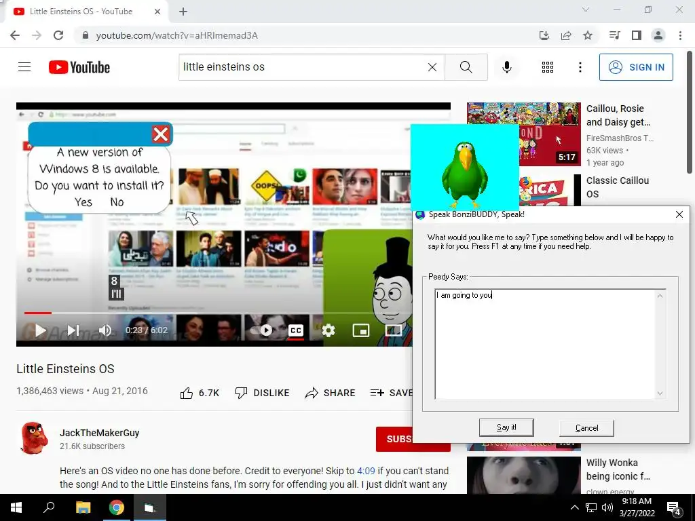Open YouTube settings three-dot icon

pos(580,67)
